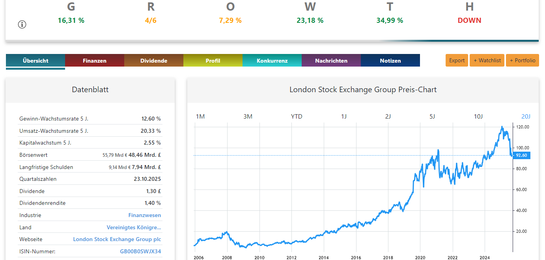This screenshot has height=260, width=545.
Task: Click the W score 23,18 %
Action: tap(310, 20)
